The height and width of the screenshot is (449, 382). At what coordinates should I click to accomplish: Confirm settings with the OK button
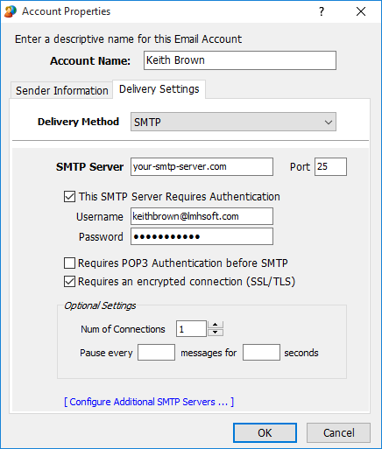pos(265,433)
